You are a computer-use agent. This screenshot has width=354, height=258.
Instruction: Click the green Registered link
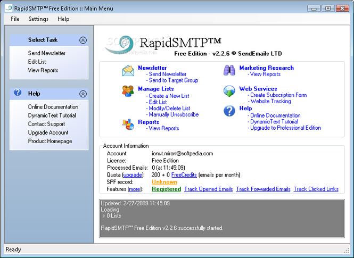click(167, 189)
